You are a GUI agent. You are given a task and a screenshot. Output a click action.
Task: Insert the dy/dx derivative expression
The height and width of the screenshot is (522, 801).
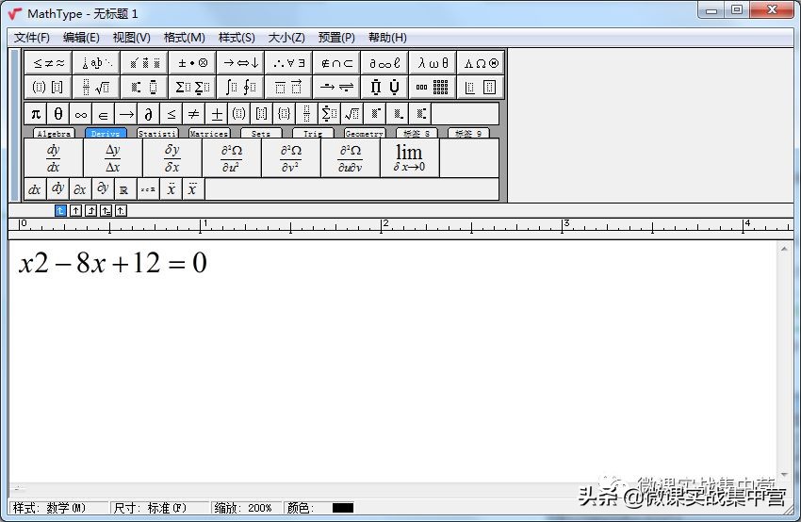(x=53, y=158)
